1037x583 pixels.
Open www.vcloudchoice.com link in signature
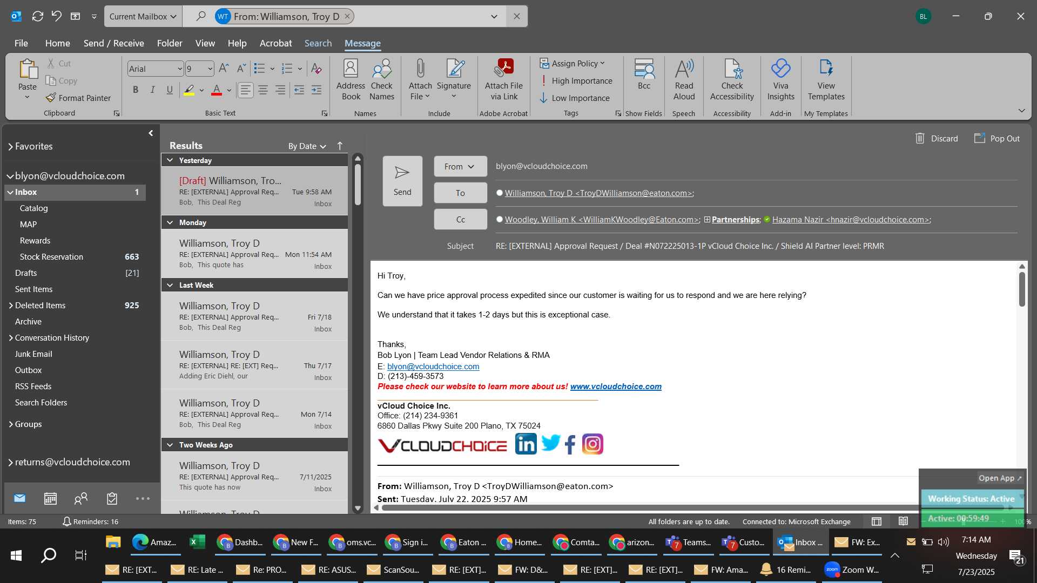(x=616, y=387)
